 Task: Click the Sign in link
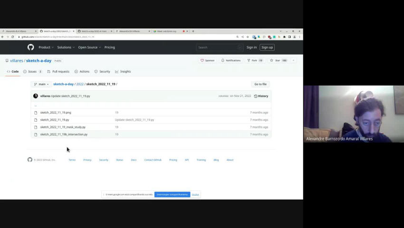pyautogui.click(x=251, y=47)
